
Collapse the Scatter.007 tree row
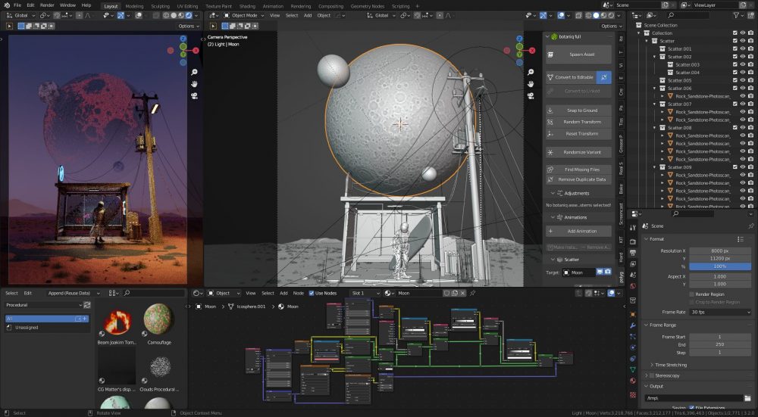coord(655,104)
